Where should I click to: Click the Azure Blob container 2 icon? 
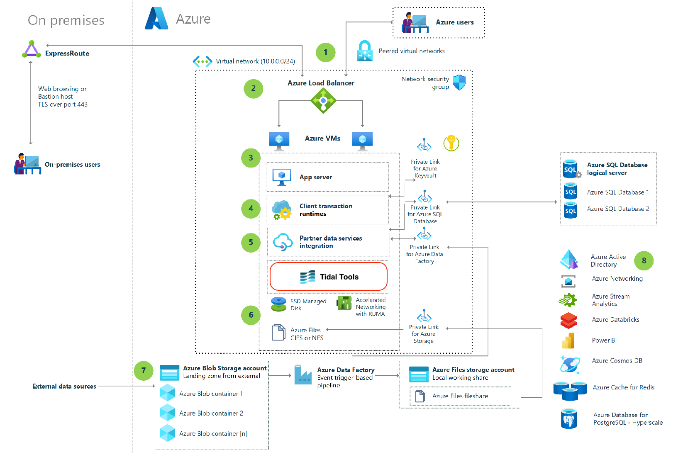click(168, 412)
